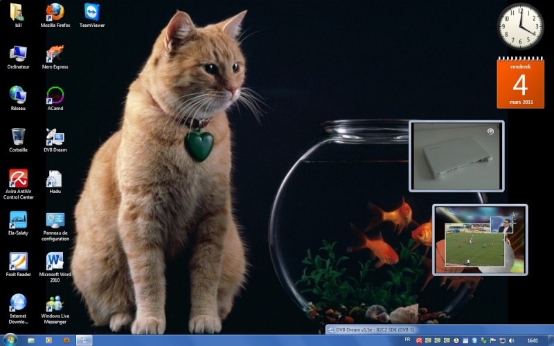Open Microsoft Word 2010 shortcut
This screenshot has width=554, height=346.
coord(55,267)
